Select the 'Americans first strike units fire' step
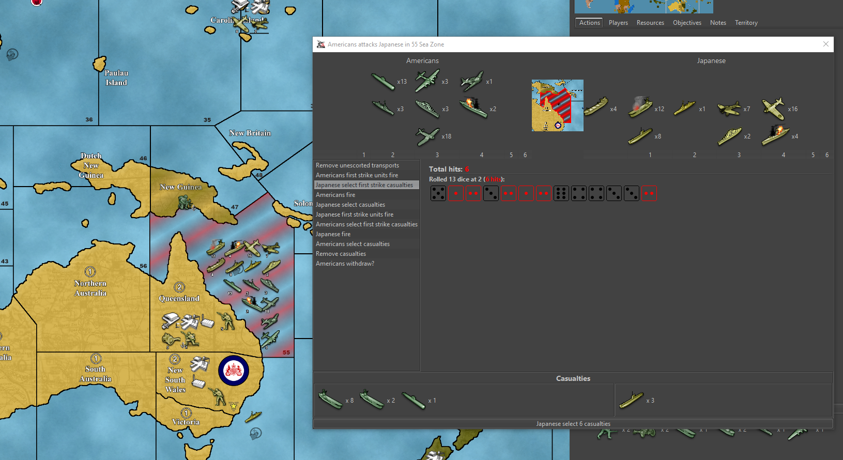This screenshot has height=460, width=843. click(x=367, y=175)
